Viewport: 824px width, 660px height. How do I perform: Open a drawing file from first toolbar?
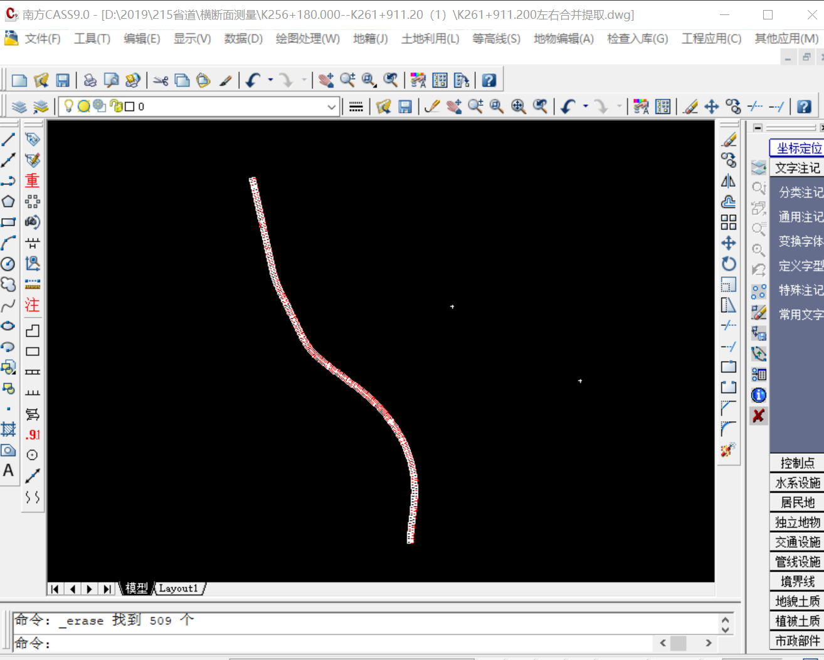click(x=41, y=80)
